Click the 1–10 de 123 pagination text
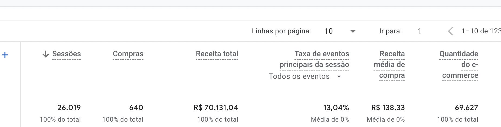Image resolution: width=501 pixels, height=127 pixels. [481, 31]
